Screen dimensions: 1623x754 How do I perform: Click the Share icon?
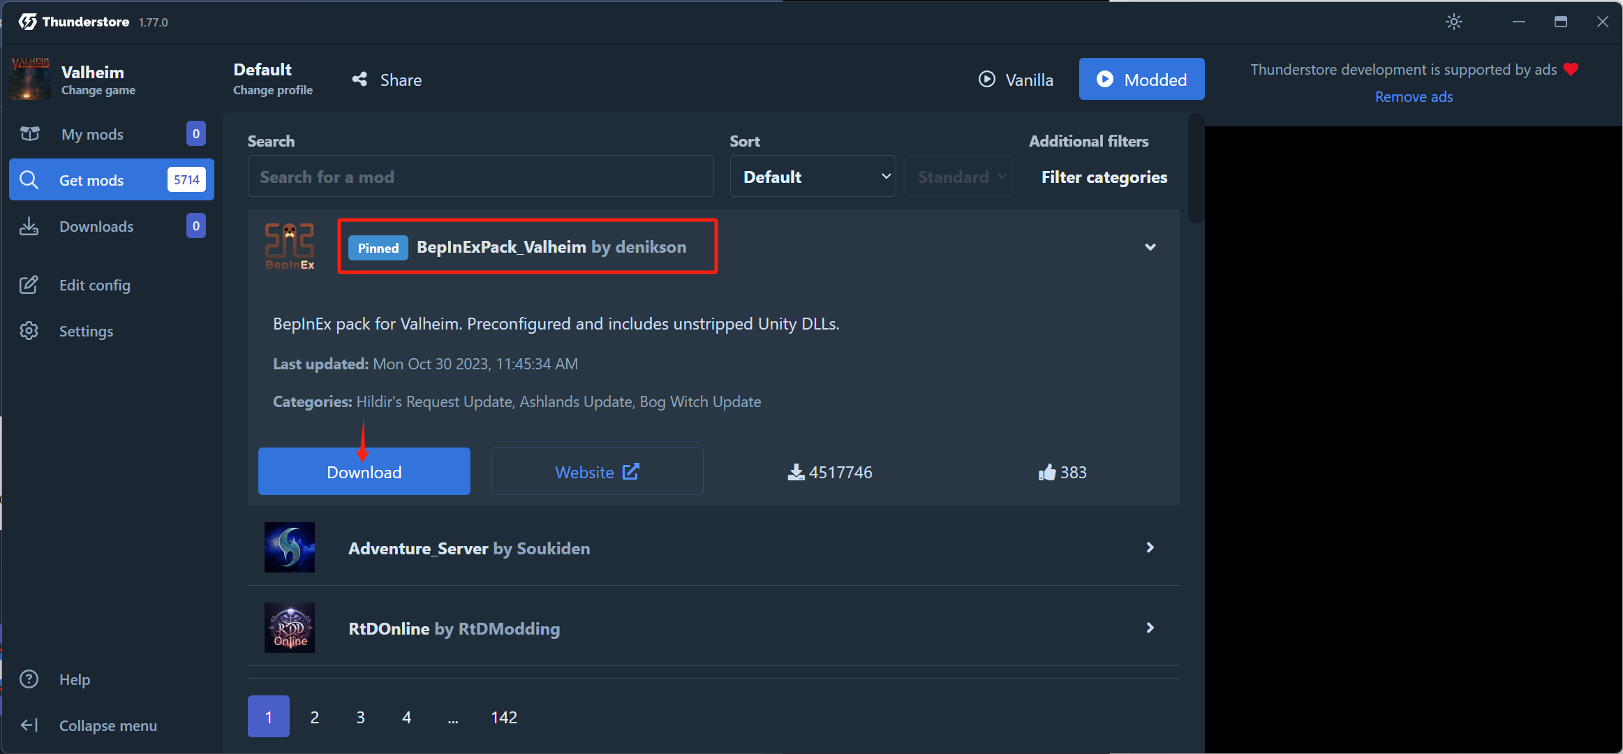[x=360, y=80]
